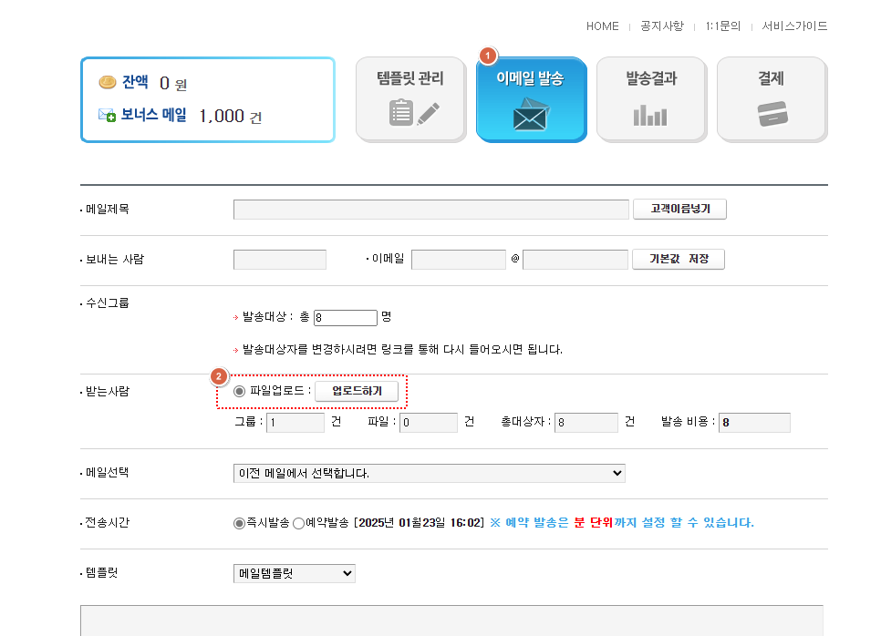Go to the 결제 tab

pos(772,98)
